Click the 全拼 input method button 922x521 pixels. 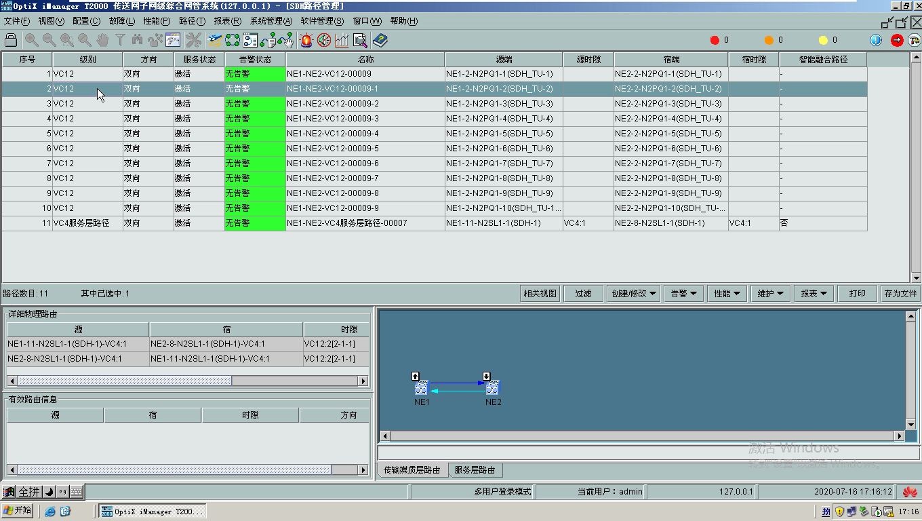click(x=28, y=492)
